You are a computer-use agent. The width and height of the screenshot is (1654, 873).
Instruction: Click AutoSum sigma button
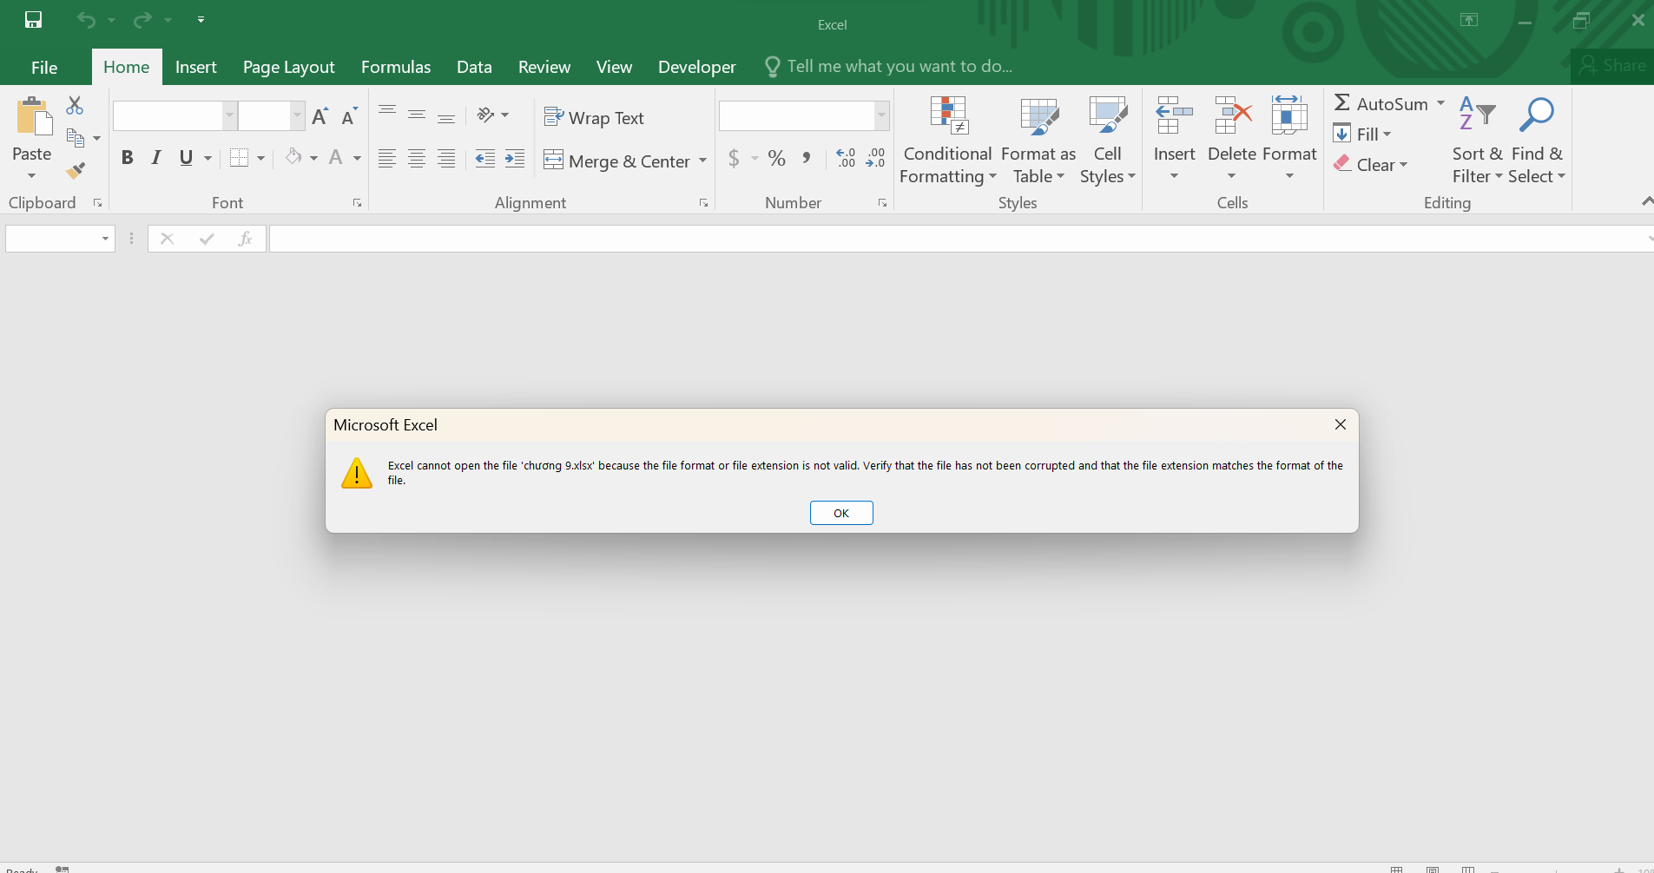tap(1381, 103)
